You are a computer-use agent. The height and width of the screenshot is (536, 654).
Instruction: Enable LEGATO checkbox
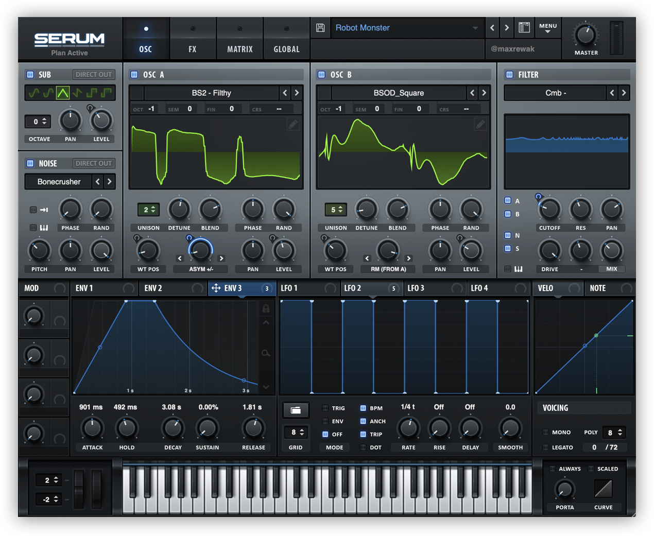[545, 447]
